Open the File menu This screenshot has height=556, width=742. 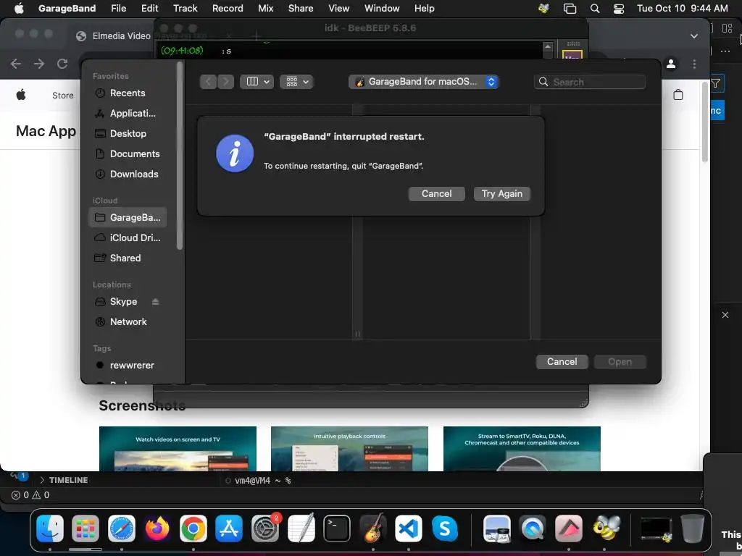pyautogui.click(x=118, y=8)
